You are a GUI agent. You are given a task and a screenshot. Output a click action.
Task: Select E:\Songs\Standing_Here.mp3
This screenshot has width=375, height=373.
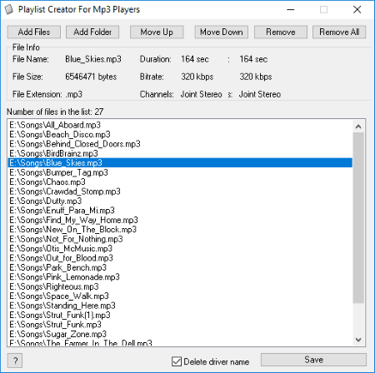coord(180,306)
